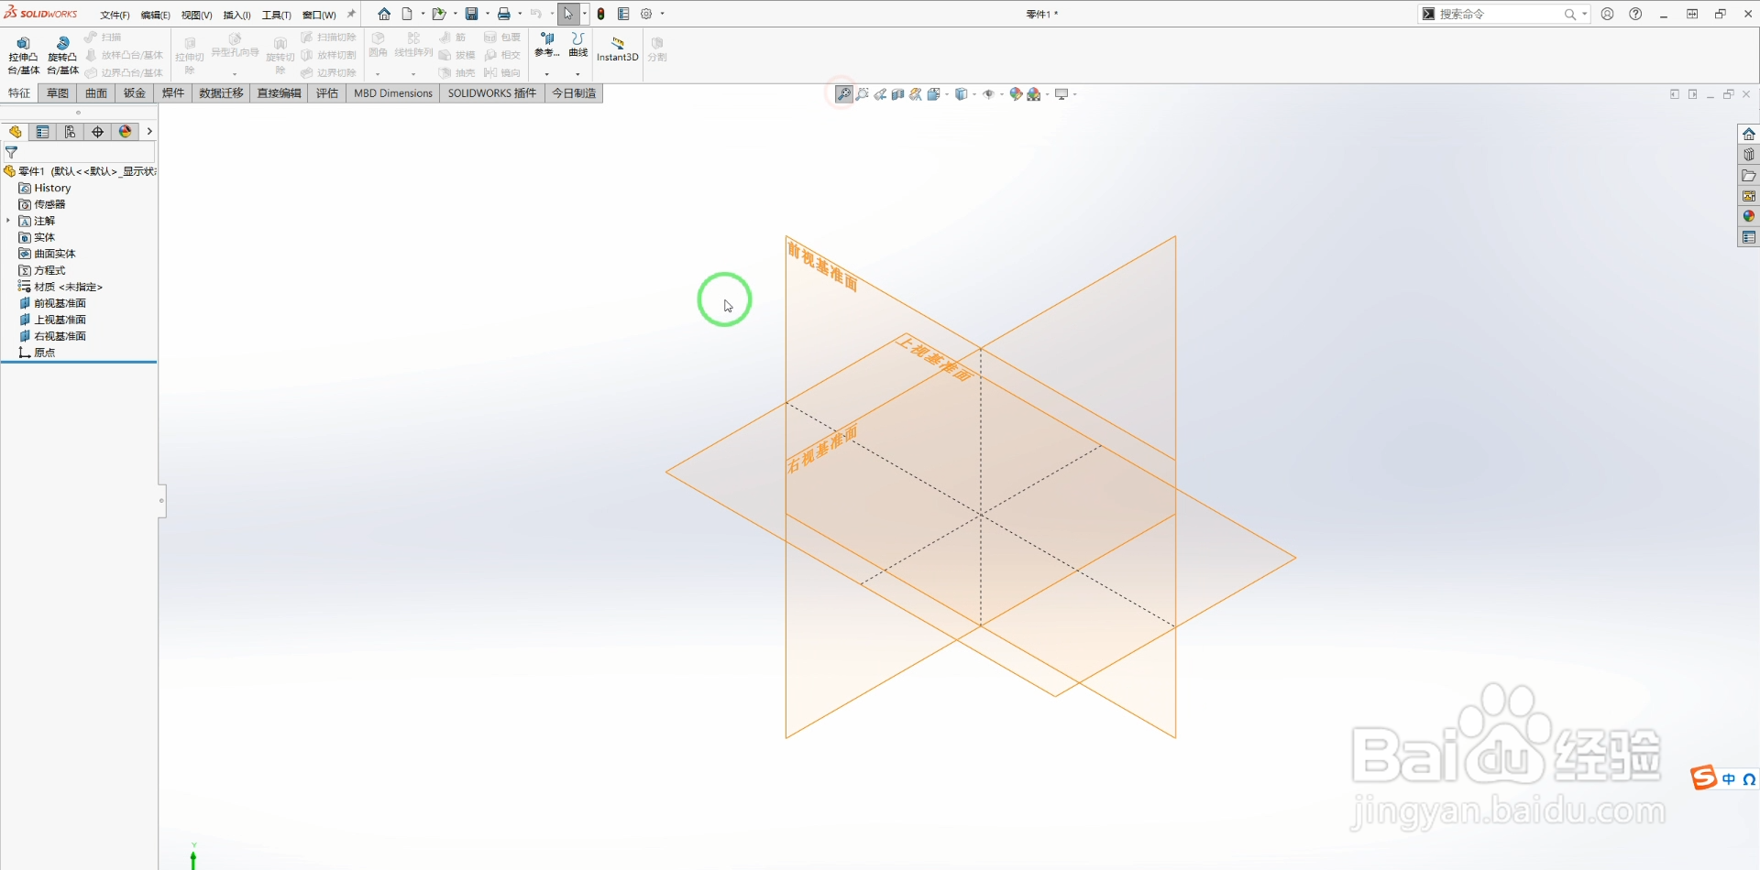Open the 文件(F) menu
This screenshot has width=1760, height=870.
115,15
